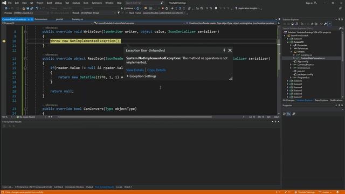
Task: Open the Debug menu
Action: point(58,3)
